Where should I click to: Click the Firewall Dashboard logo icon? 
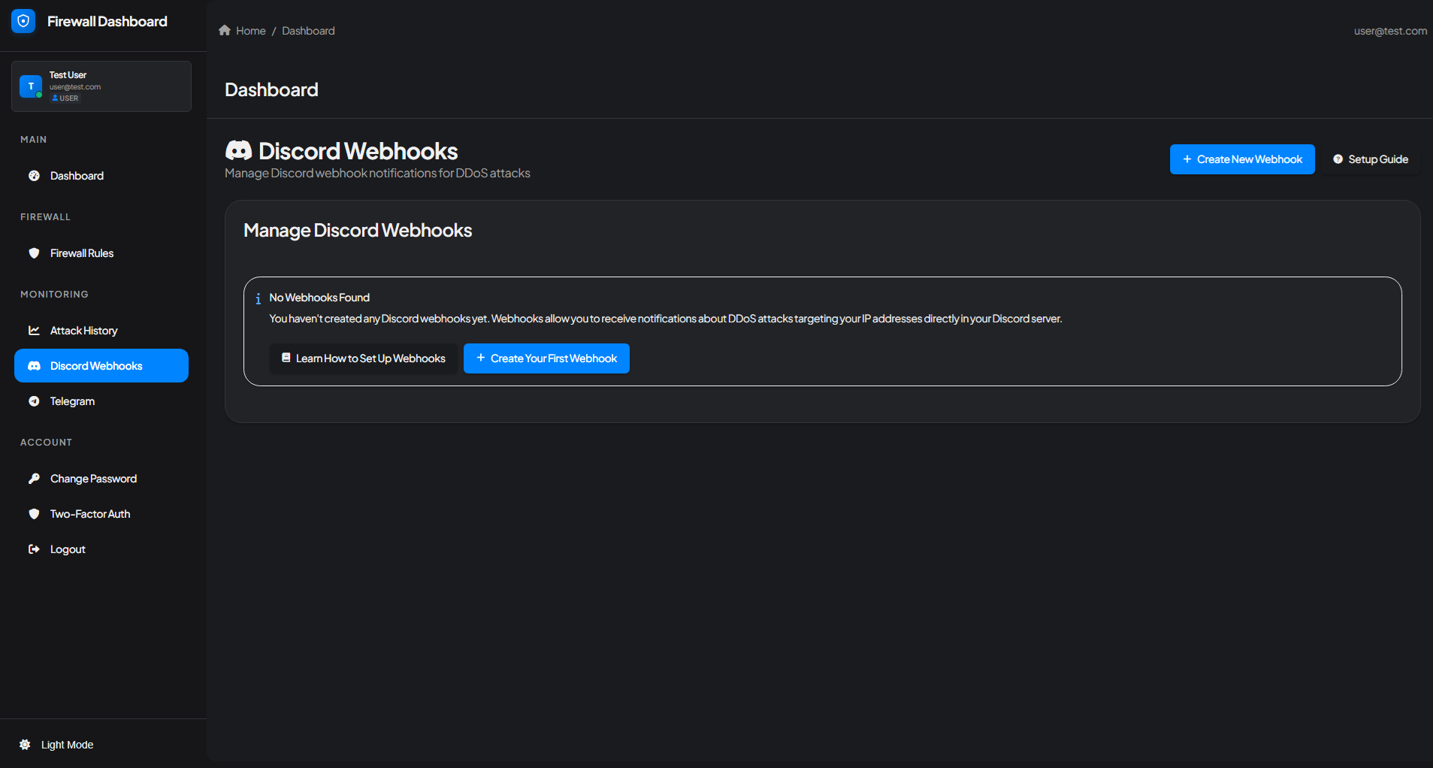tap(23, 21)
